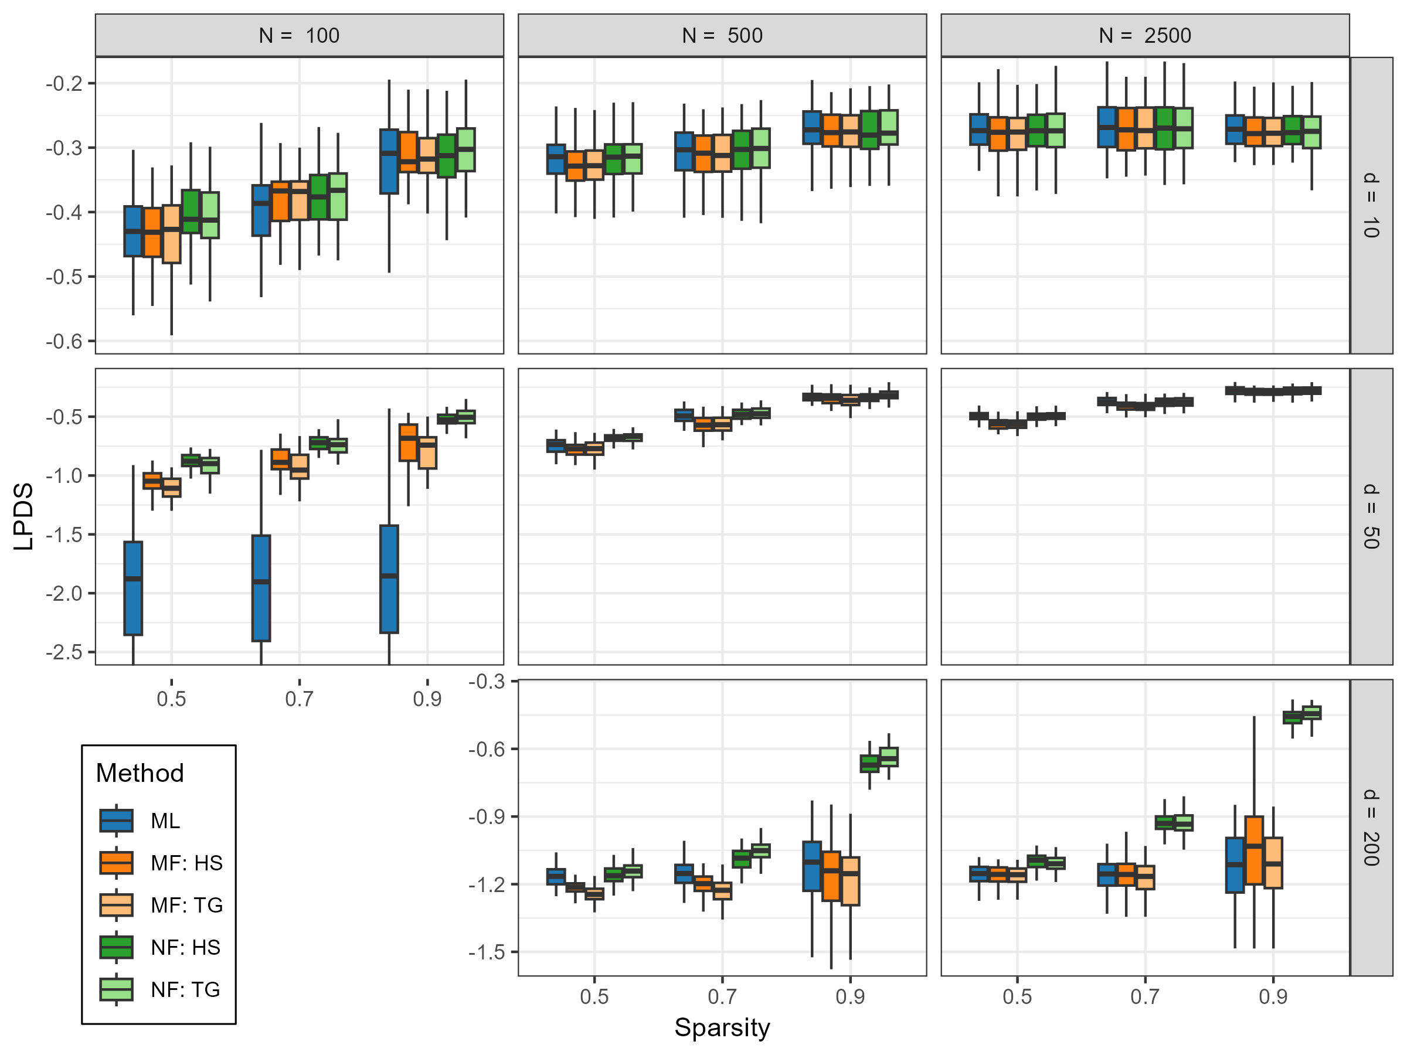Select the N = 500 facet header

[x=722, y=36]
